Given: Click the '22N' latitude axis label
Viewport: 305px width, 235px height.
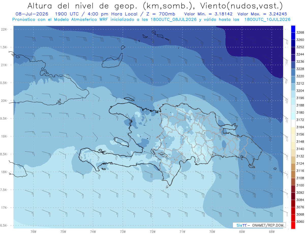Looking at the screenshot, I should [x=4, y=29].
